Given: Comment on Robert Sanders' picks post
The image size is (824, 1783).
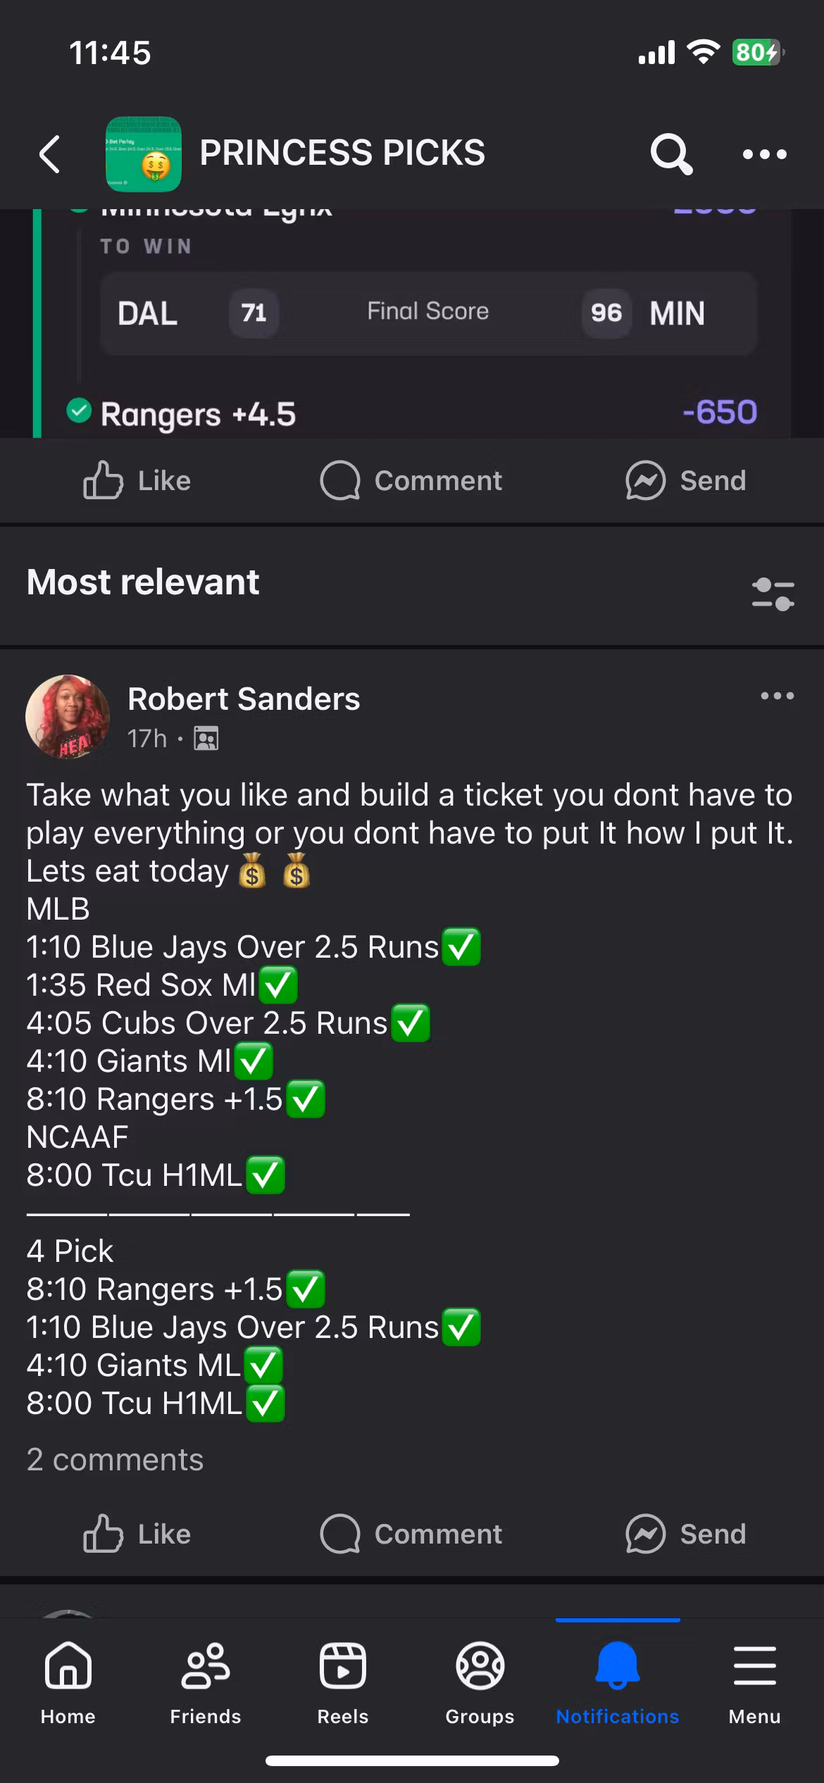Looking at the screenshot, I should [411, 1534].
